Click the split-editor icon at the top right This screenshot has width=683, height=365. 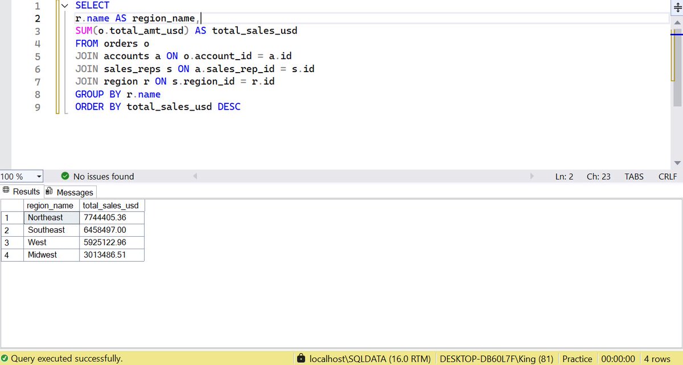(676, 7)
